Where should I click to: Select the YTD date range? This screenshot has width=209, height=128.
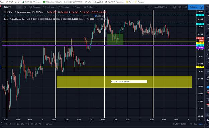click(x=27, y=124)
